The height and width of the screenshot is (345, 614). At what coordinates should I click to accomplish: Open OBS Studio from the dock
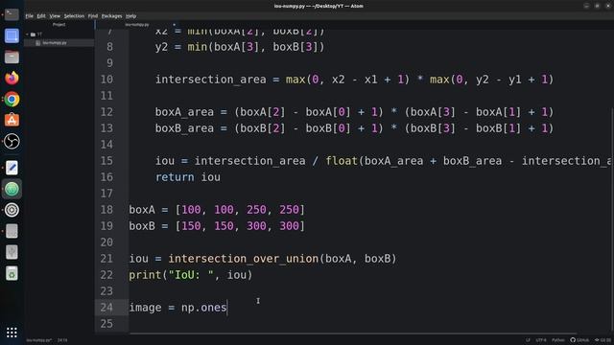(x=12, y=141)
